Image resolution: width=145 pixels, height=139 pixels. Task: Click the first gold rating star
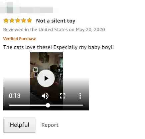(6, 21)
